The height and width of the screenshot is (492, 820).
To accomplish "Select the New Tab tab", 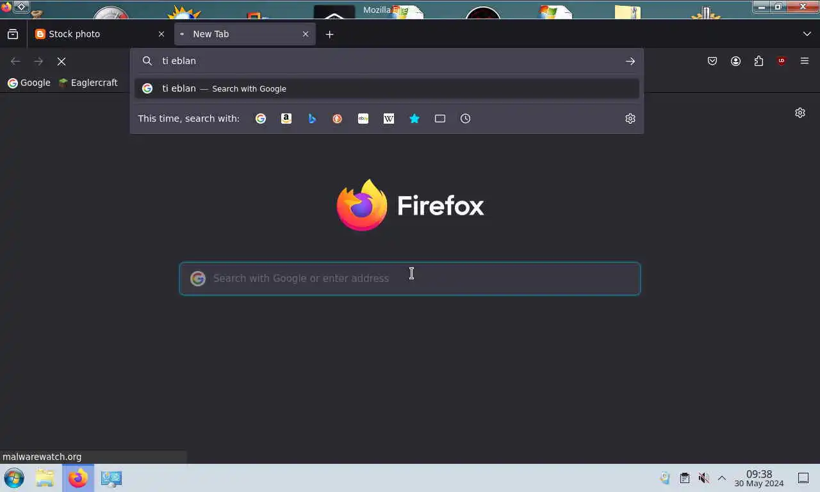I will point(245,34).
